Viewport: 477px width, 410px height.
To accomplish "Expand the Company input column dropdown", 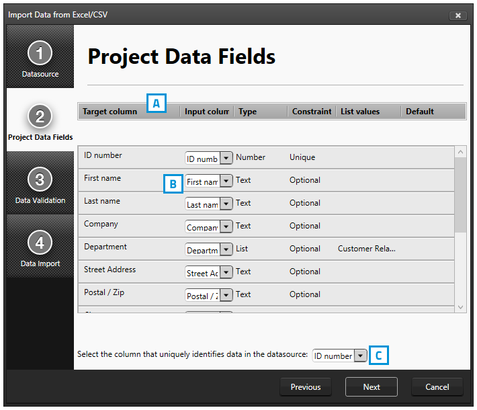I will pos(226,227).
